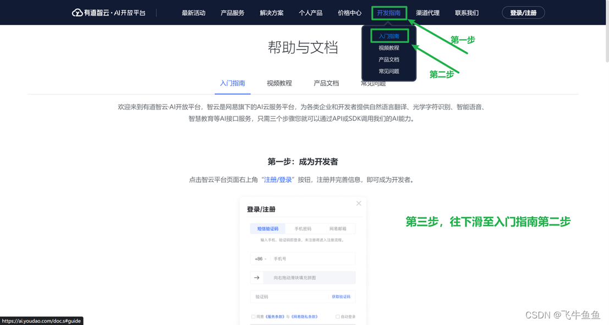Click the arrow slider handle in captcha
The width and height of the screenshot is (609, 325).
257,278
